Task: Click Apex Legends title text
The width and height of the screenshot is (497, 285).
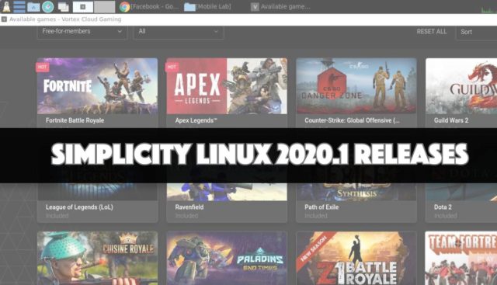Action: pyautogui.click(x=196, y=120)
